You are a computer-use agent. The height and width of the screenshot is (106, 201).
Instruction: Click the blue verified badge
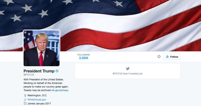click(x=57, y=71)
